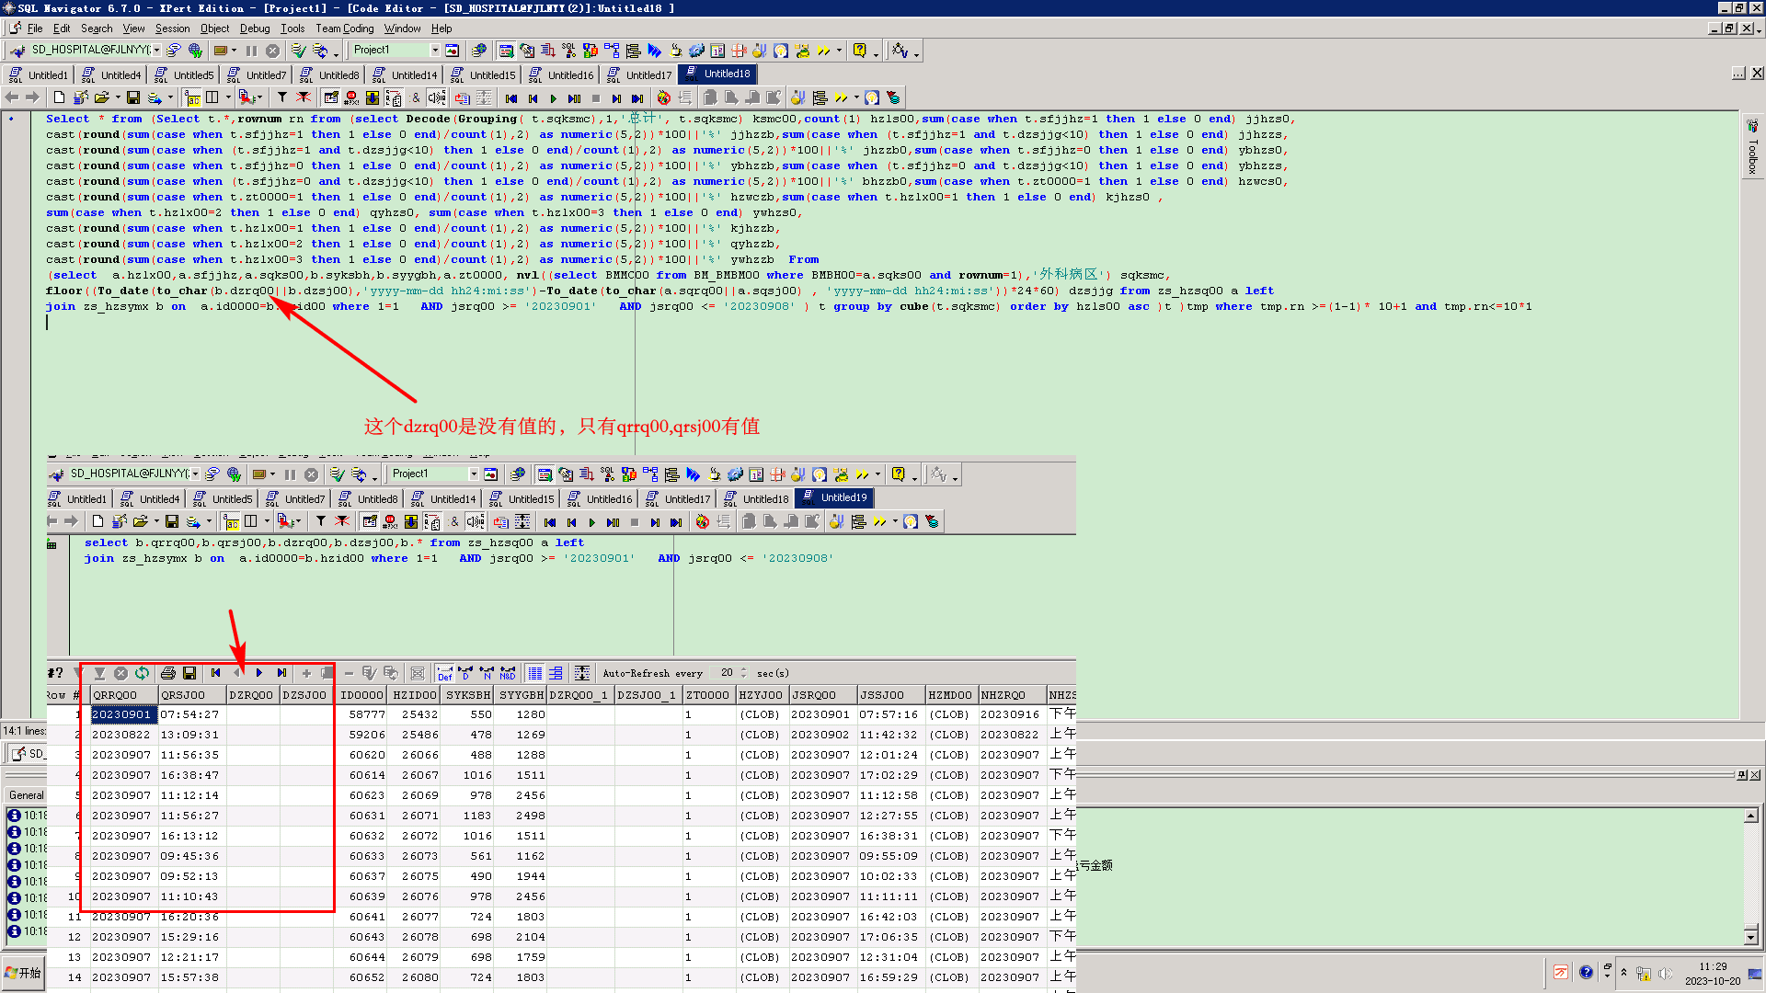Toggle the N&D display mode button
1766x993 pixels.
pos(508,673)
